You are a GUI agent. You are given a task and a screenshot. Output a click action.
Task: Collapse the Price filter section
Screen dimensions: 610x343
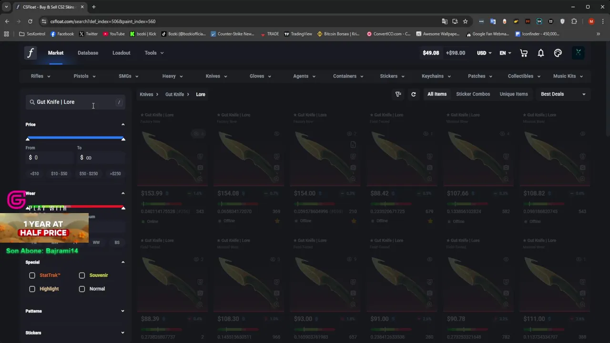(122, 124)
